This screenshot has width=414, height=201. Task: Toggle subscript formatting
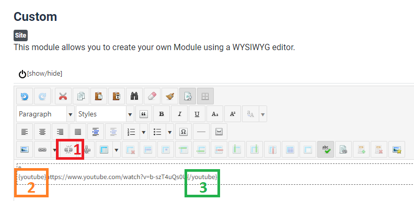(x=215, y=114)
